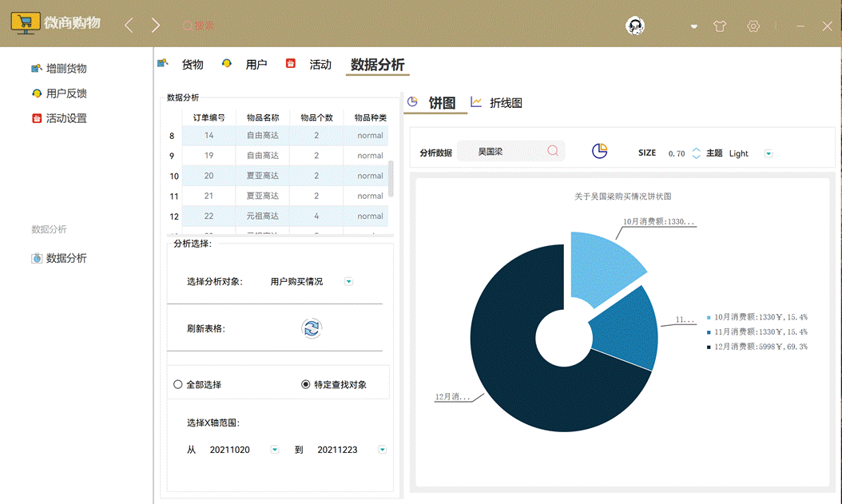842x504 pixels.
Task: Open the clothing theme icon in title bar
Action: tap(720, 26)
